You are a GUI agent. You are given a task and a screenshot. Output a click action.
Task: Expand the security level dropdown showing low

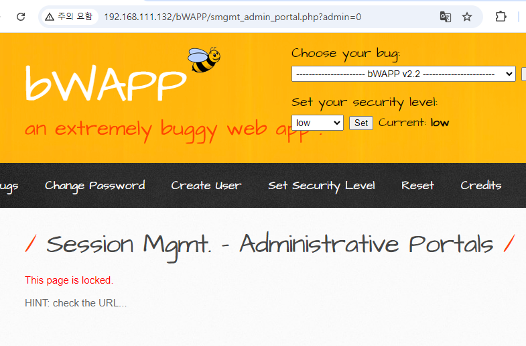tap(318, 123)
